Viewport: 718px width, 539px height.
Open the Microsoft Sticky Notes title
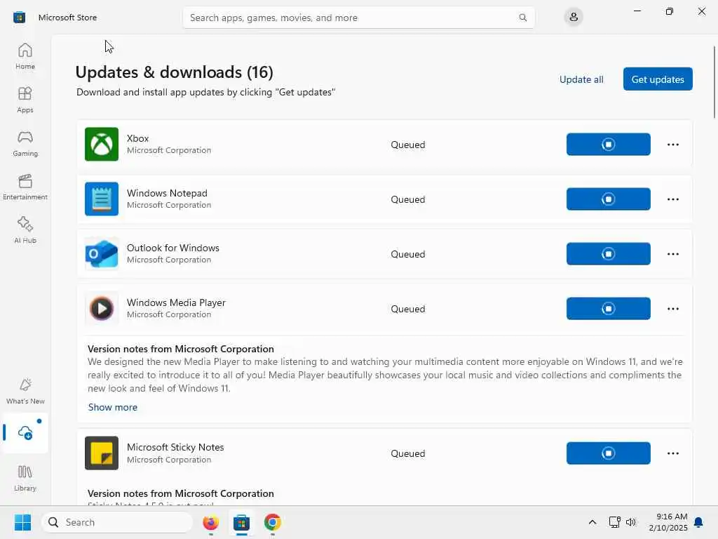tap(175, 447)
